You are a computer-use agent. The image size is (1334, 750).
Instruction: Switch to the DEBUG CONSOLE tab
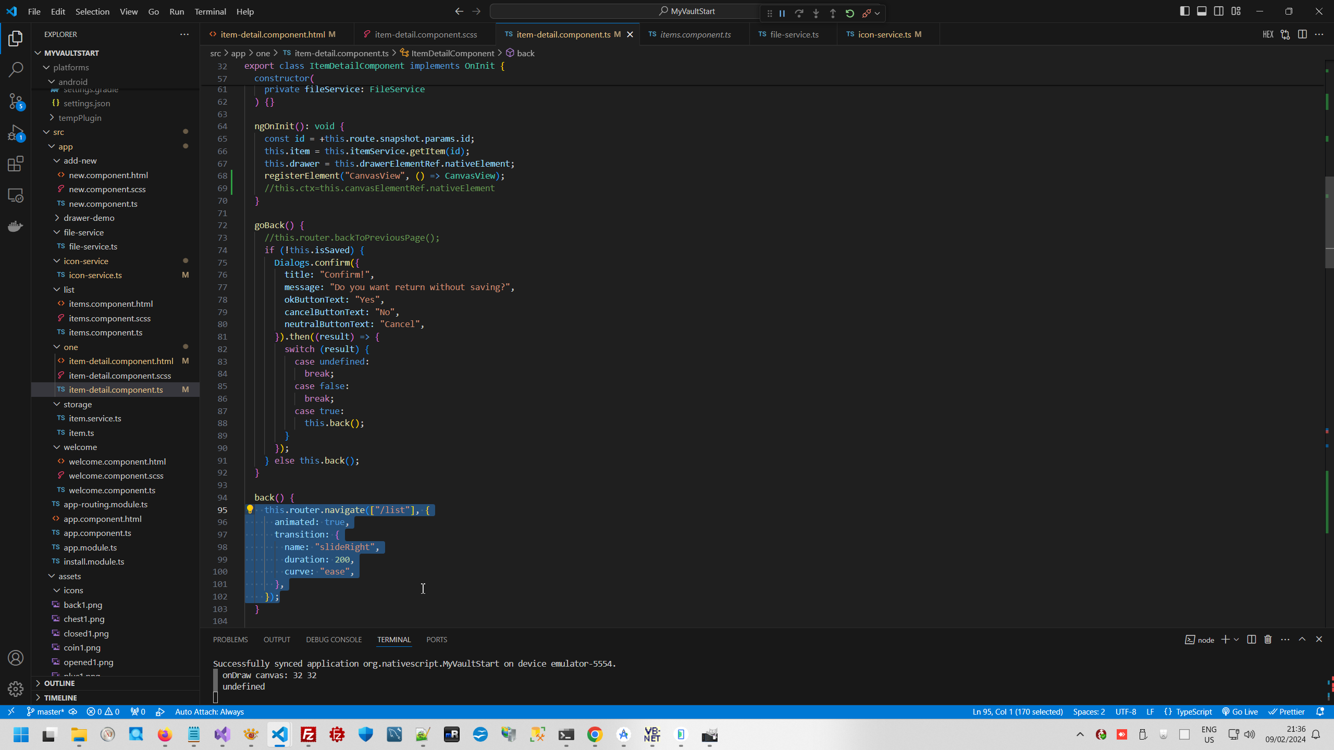tap(333, 640)
